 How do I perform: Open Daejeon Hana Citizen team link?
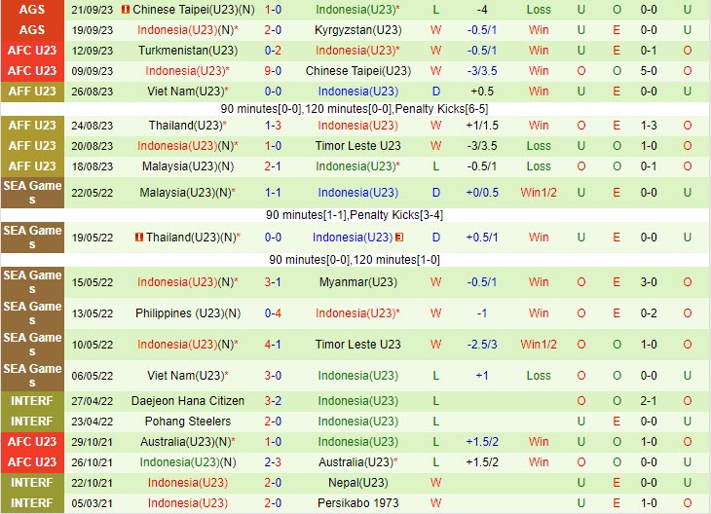[x=188, y=401]
